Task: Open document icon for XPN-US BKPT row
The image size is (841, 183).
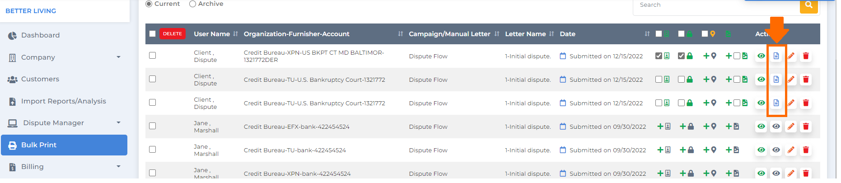Action: tap(776, 56)
